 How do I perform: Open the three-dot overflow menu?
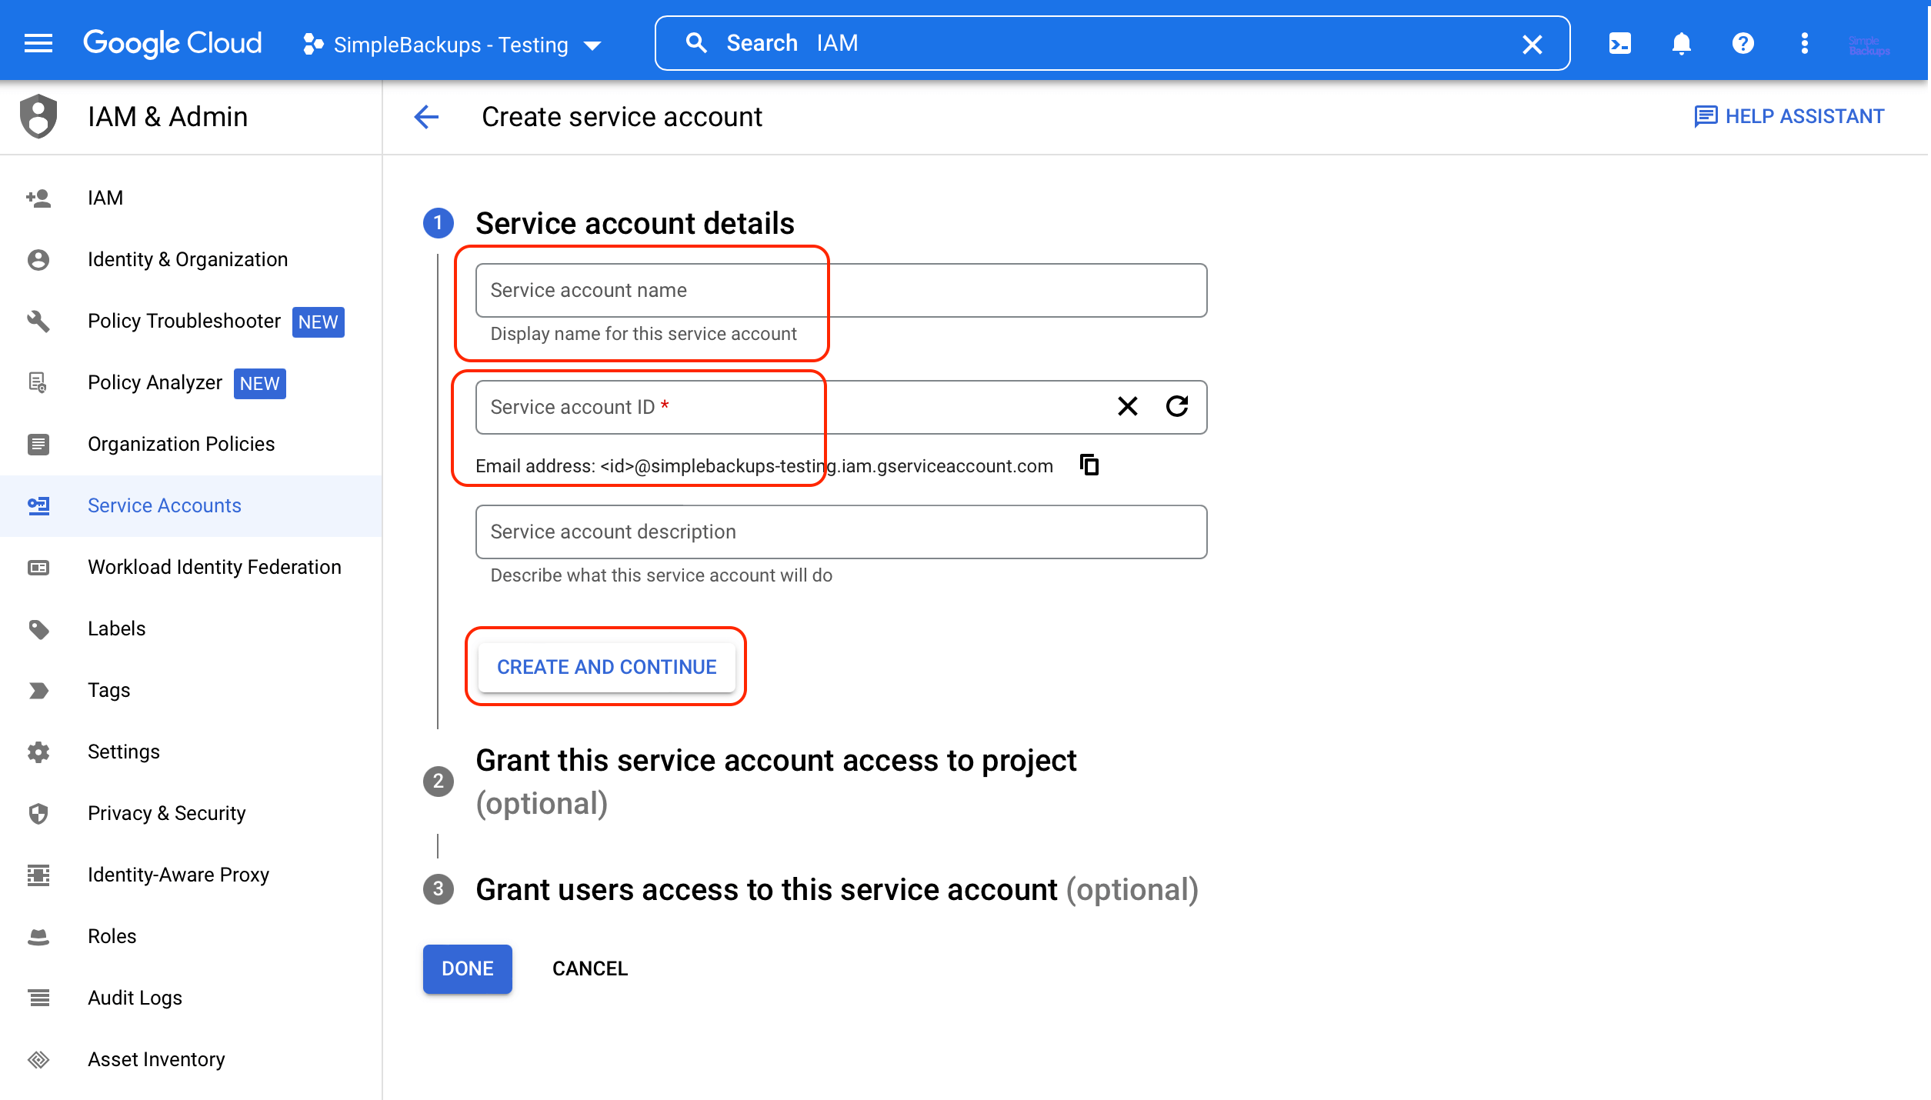pos(1804,43)
